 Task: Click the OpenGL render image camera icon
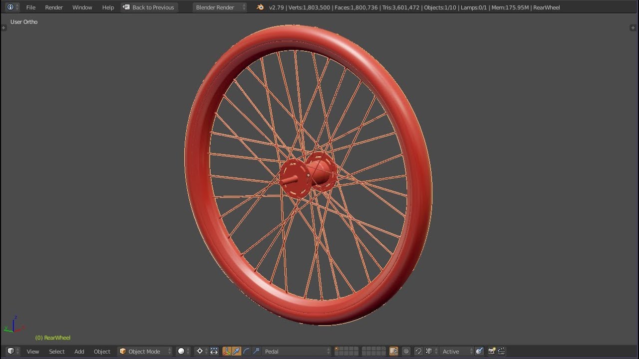(492, 351)
